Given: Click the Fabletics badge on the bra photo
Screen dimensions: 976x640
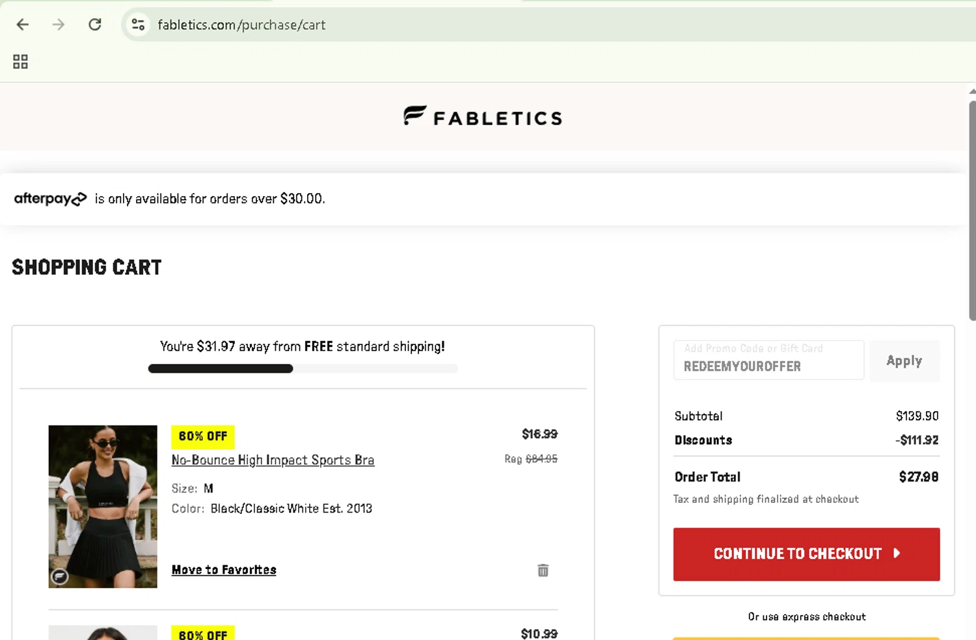Looking at the screenshot, I should coord(60,576).
